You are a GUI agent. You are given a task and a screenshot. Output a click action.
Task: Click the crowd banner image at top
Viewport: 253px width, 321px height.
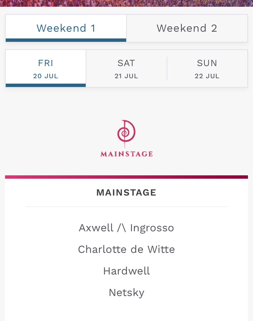pyautogui.click(x=126, y=3)
